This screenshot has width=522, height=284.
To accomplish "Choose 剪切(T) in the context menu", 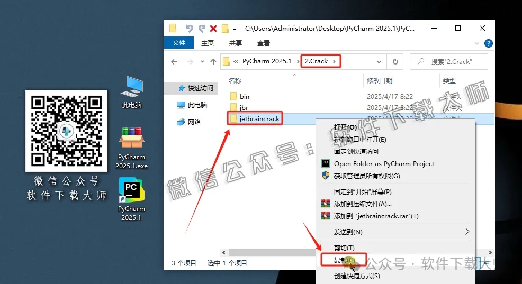I will coord(344,248).
